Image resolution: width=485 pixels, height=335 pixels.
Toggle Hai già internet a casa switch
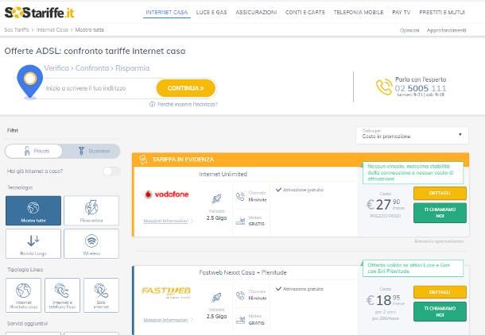pyautogui.click(x=111, y=171)
